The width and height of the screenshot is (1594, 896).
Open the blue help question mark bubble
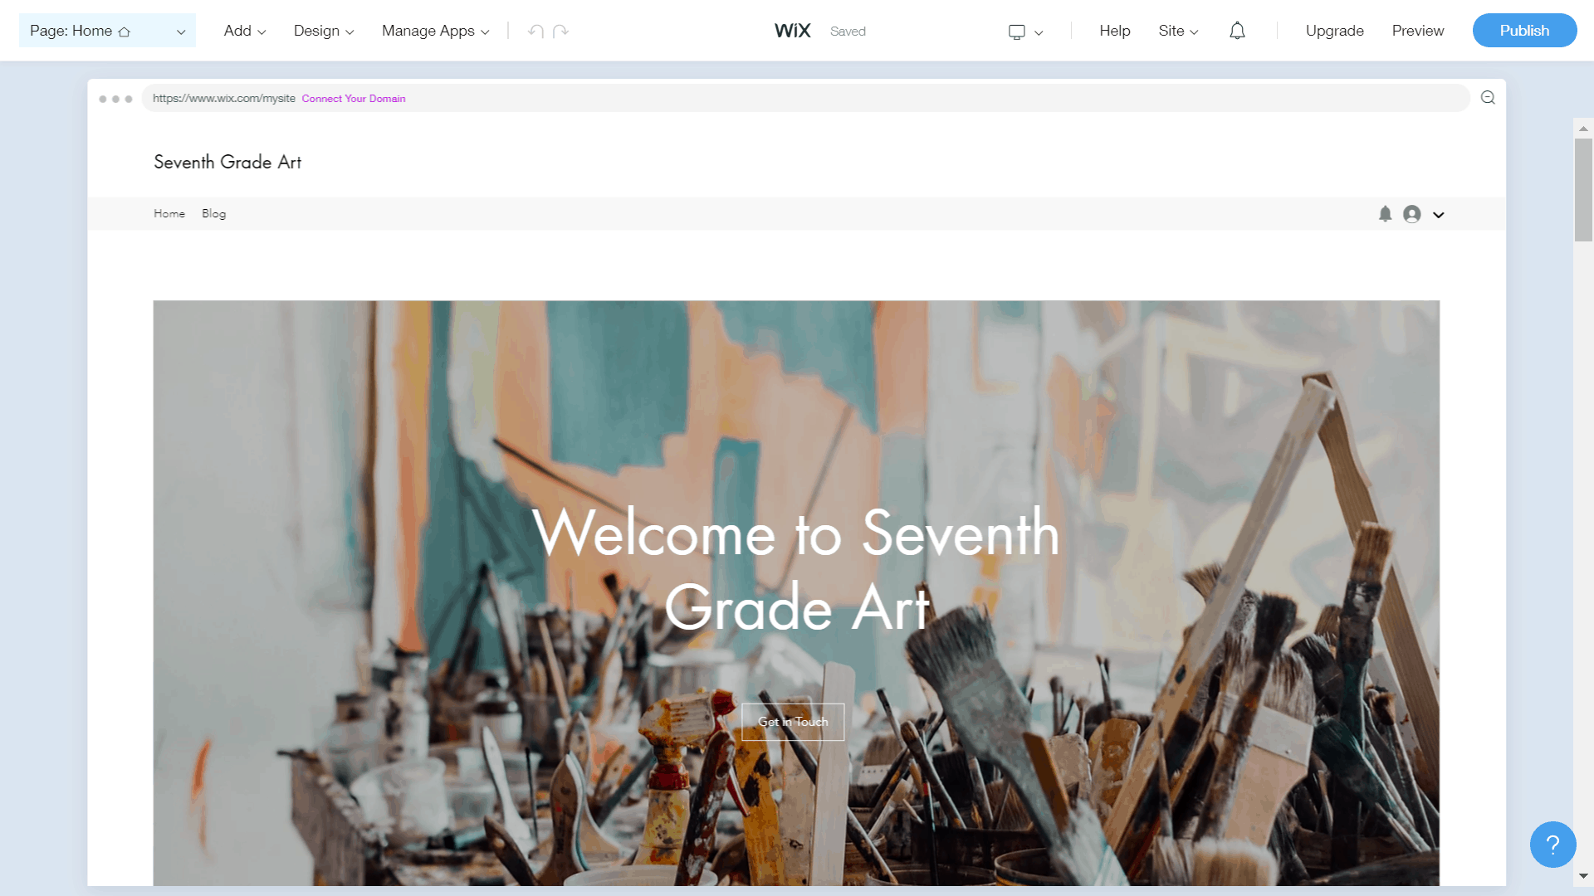click(x=1552, y=845)
